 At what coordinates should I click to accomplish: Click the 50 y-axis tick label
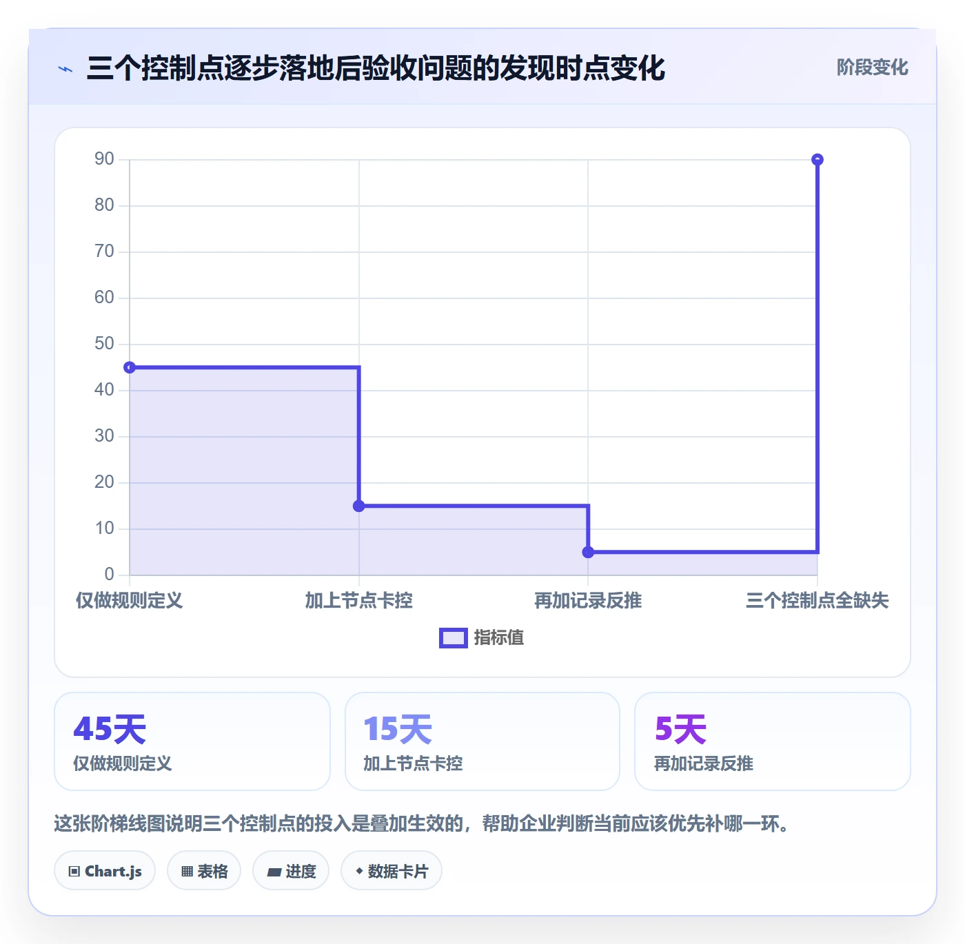tap(104, 344)
